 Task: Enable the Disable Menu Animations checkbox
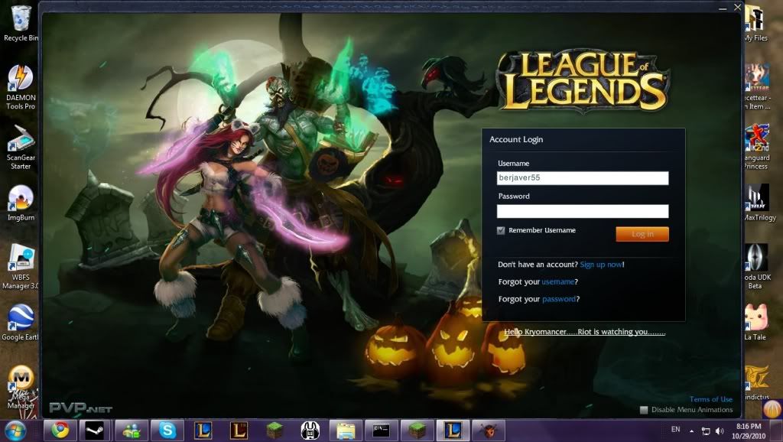point(644,410)
